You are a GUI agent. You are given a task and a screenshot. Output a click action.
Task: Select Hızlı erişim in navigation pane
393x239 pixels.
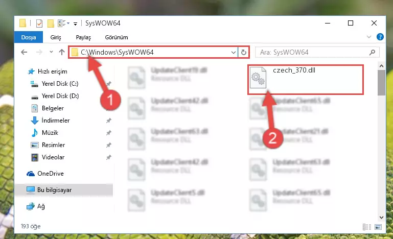pos(53,71)
